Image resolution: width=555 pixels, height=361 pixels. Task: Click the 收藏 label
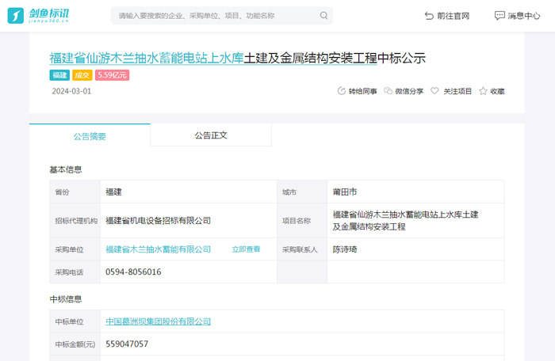pyautogui.click(x=497, y=91)
